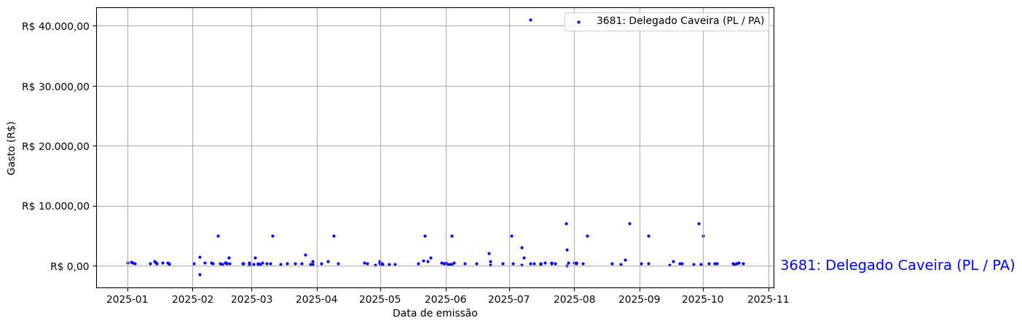Click the outlier data point near R$ 40.000
1022x326 pixels.
(x=530, y=20)
